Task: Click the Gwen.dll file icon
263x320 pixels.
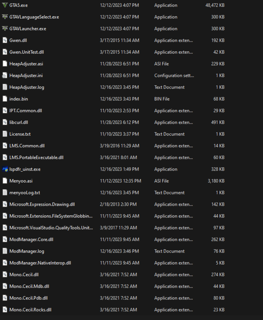Action: [x=5, y=41]
